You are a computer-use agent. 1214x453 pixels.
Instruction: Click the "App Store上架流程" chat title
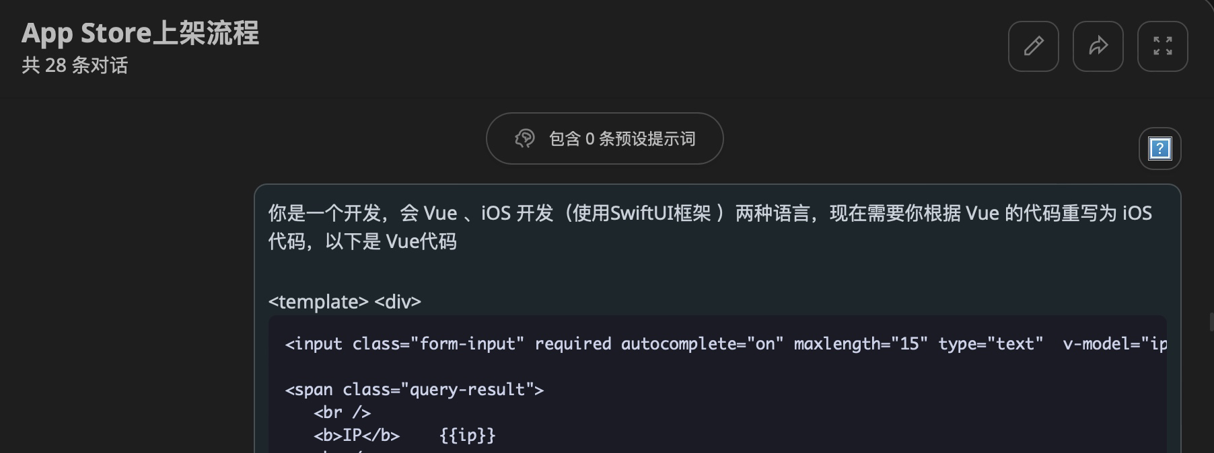coord(140,33)
